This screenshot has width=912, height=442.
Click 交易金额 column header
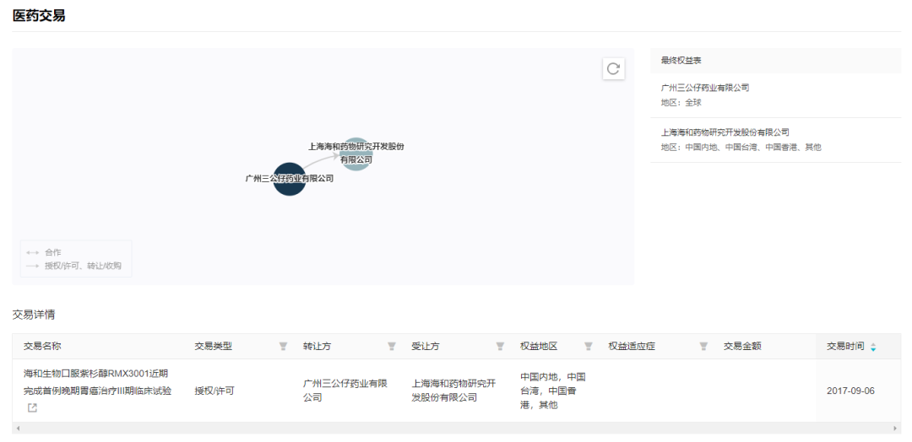click(x=742, y=346)
